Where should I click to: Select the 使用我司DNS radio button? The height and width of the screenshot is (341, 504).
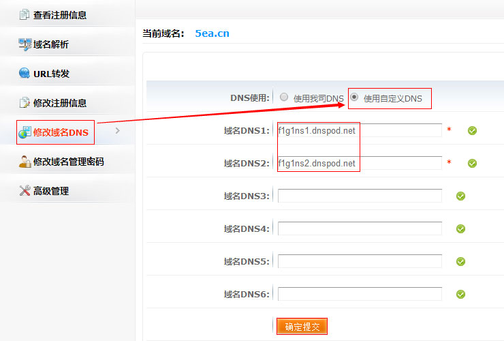284,97
